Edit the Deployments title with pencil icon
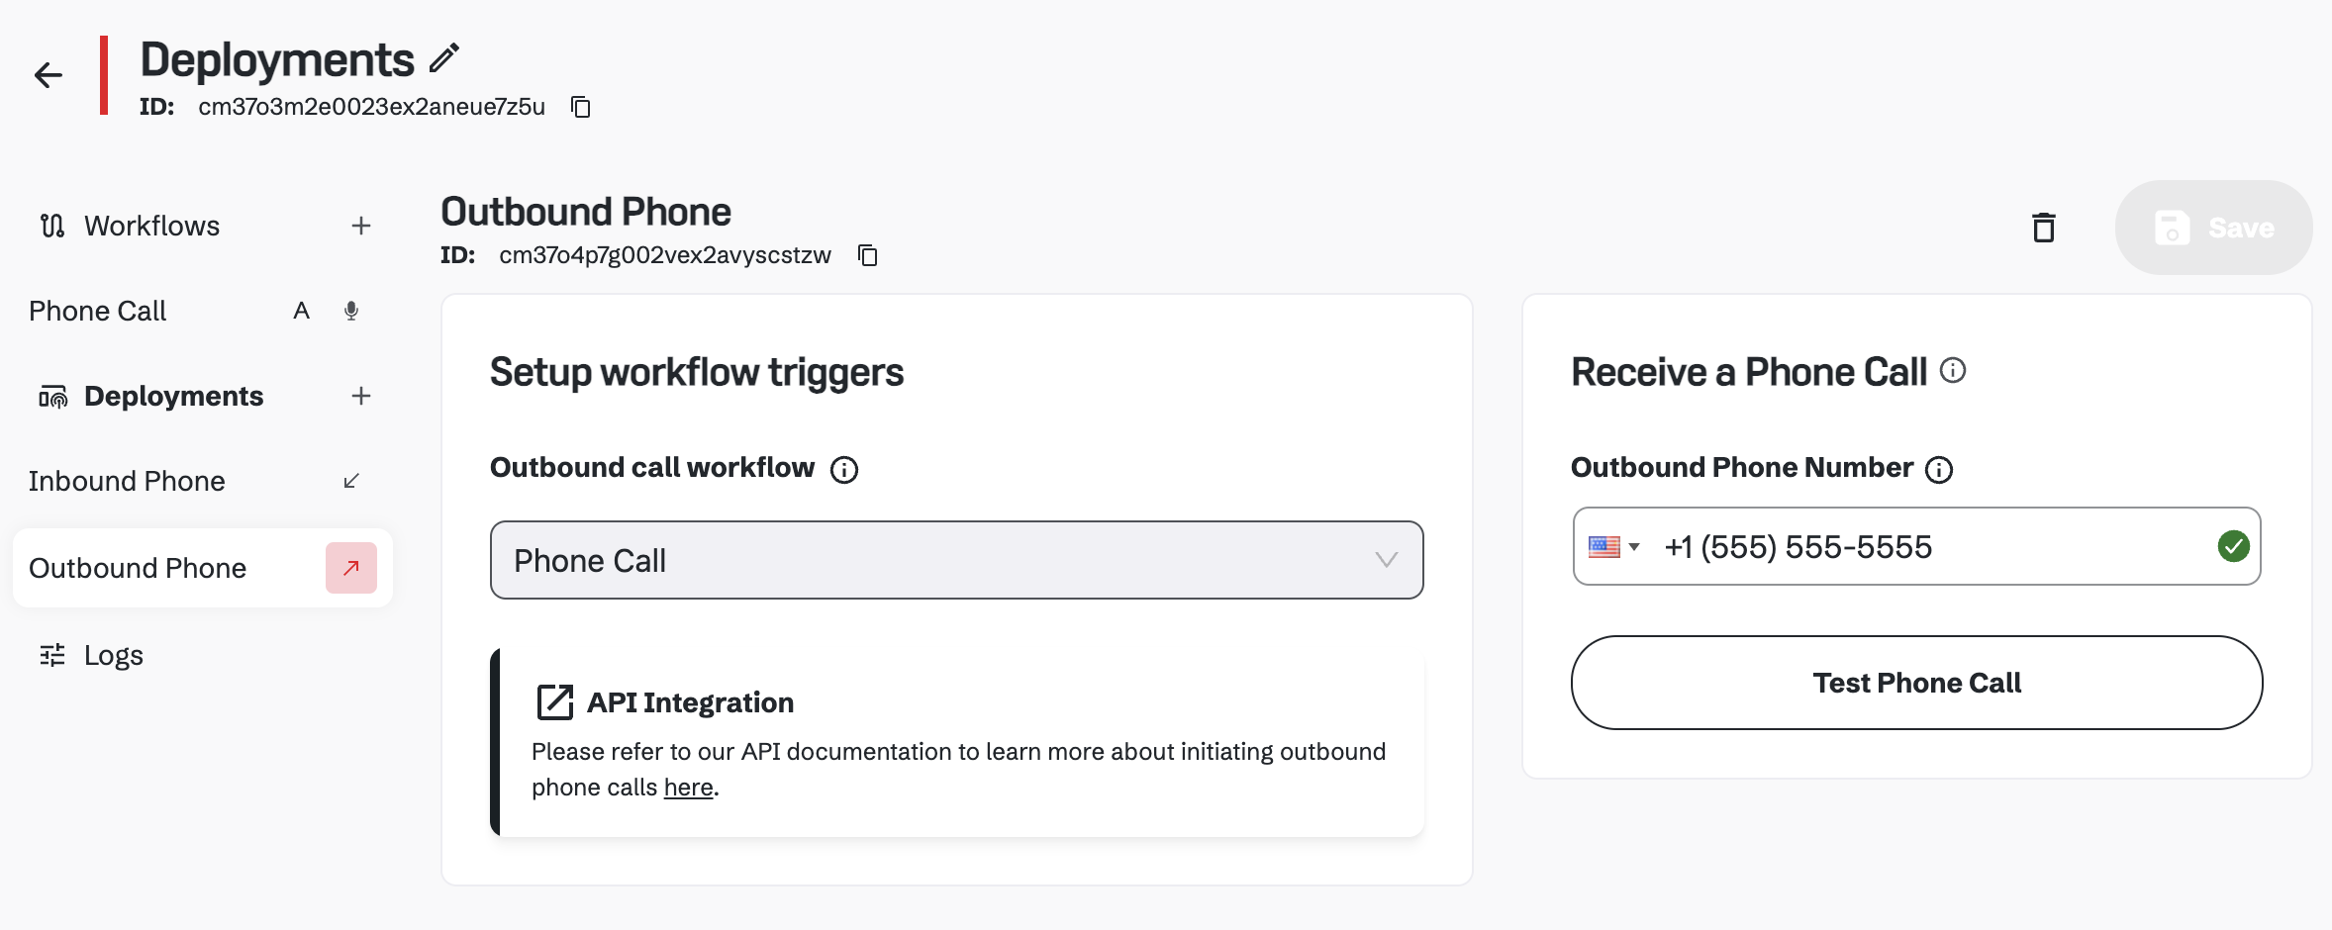 click(x=444, y=58)
